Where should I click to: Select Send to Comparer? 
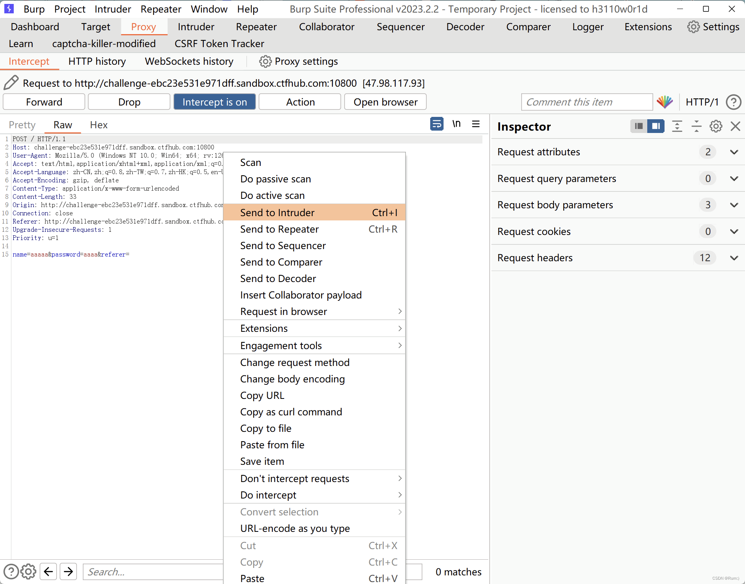pyautogui.click(x=314, y=262)
